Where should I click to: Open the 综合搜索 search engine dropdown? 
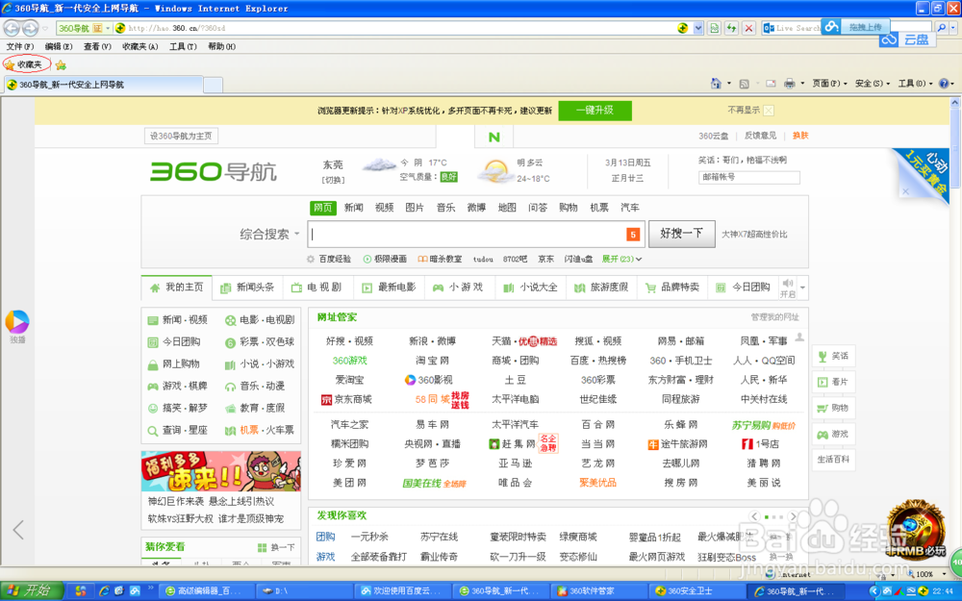point(269,234)
